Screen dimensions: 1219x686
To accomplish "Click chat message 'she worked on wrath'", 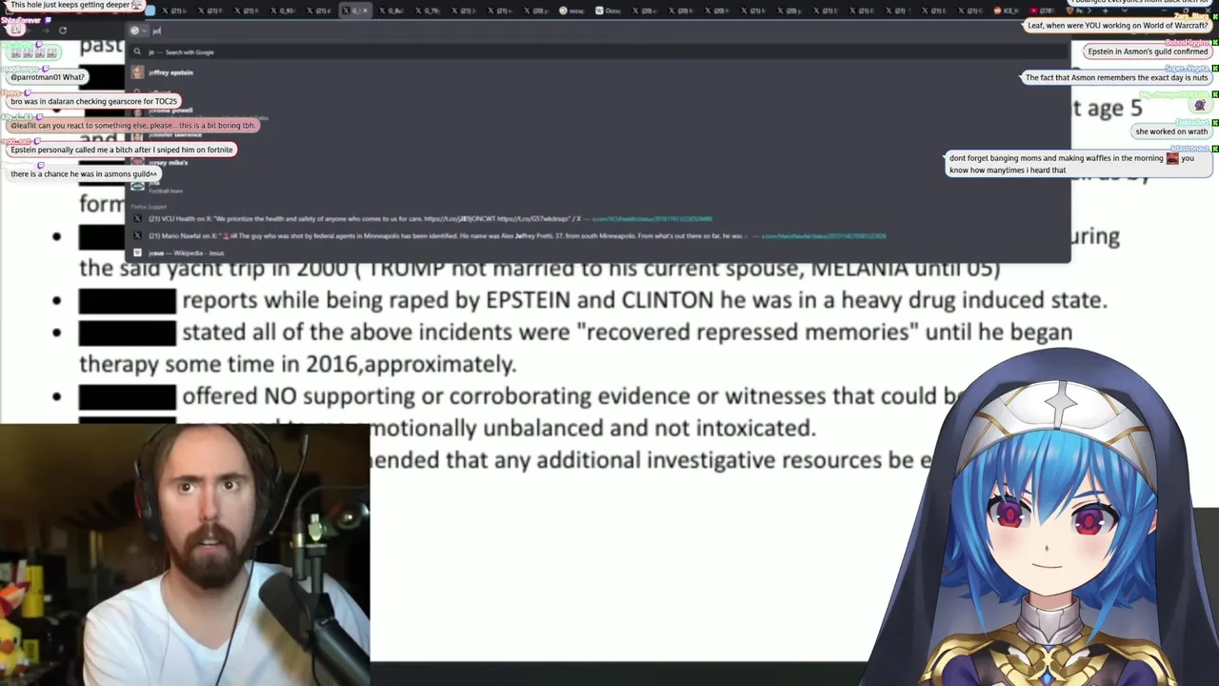I will click(1171, 131).
